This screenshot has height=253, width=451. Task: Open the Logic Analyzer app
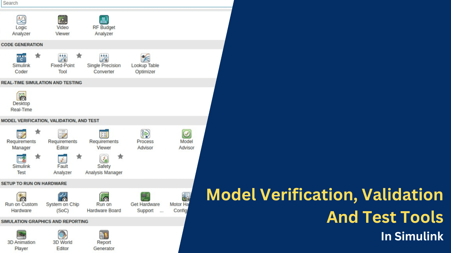click(x=21, y=26)
